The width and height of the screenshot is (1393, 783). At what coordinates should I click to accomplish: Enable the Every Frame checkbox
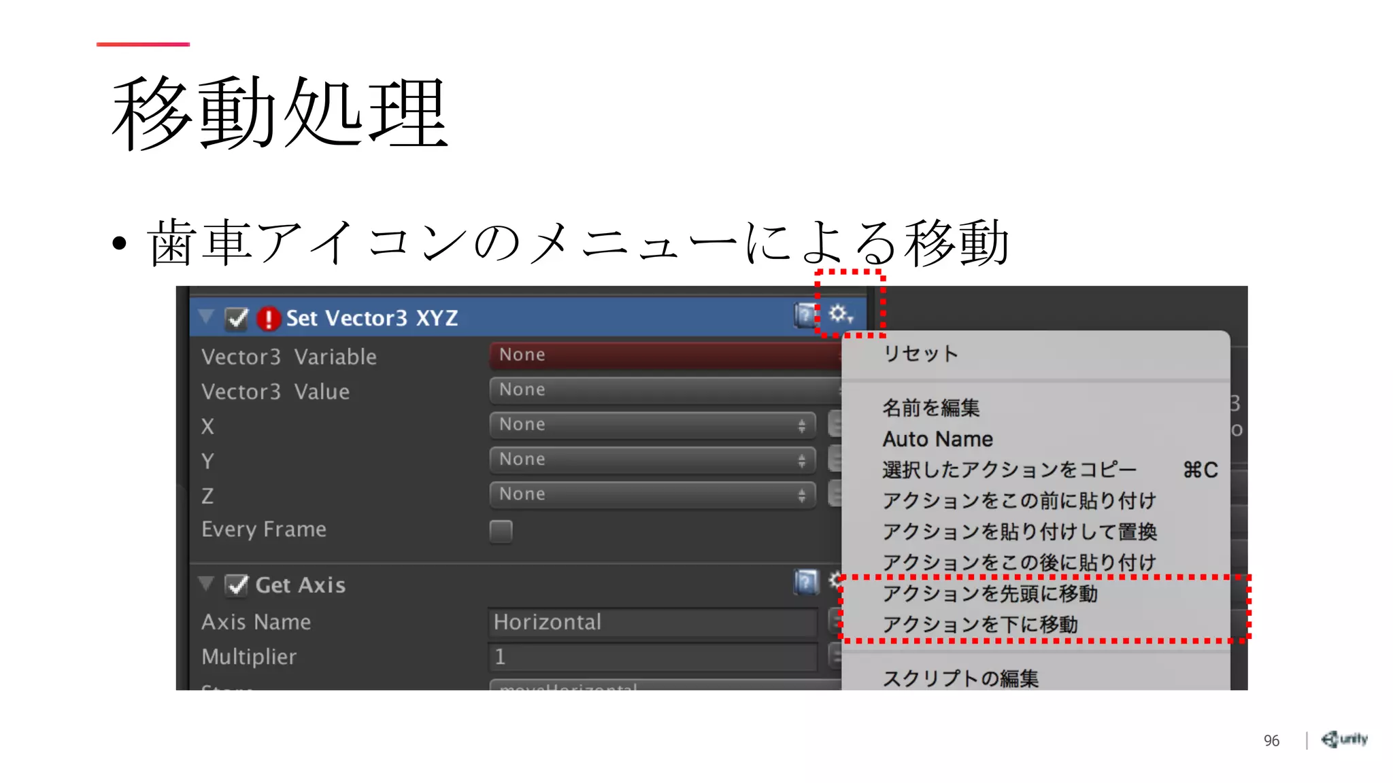(x=501, y=531)
